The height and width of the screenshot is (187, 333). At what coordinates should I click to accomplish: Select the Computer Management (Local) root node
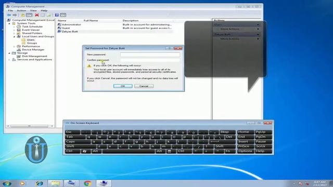coord(33,20)
